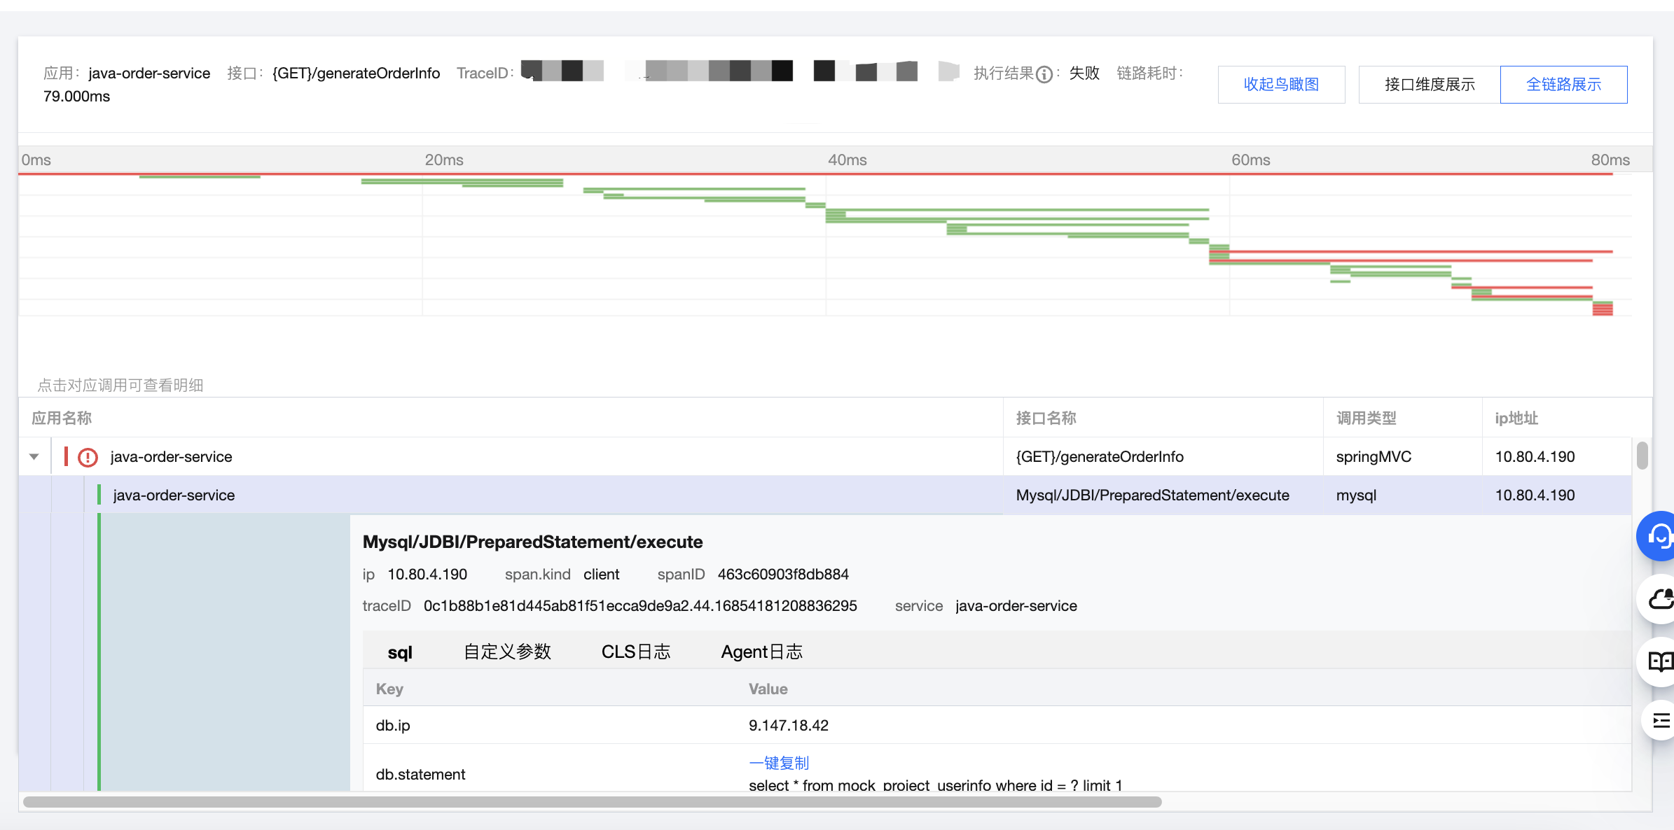Click the 调用类型 column header
Image resolution: width=1674 pixels, height=830 pixels.
pyautogui.click(x=1367, y=418)
